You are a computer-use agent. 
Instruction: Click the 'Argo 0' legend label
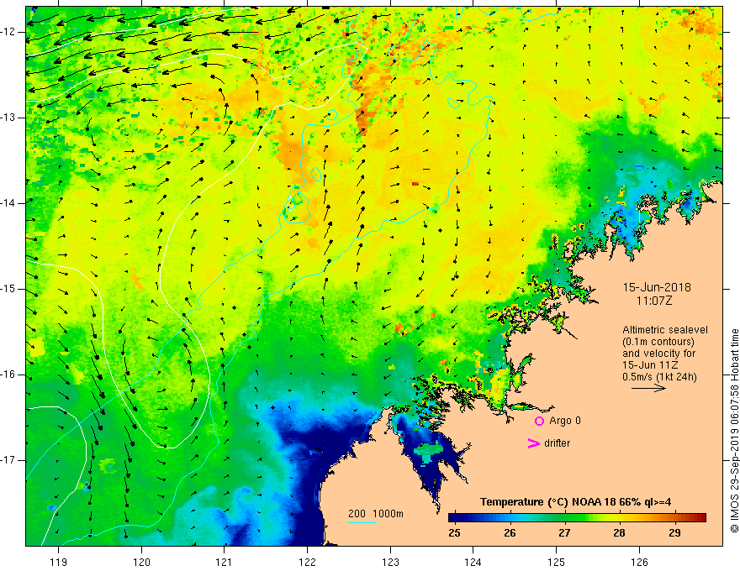[565, 421]
